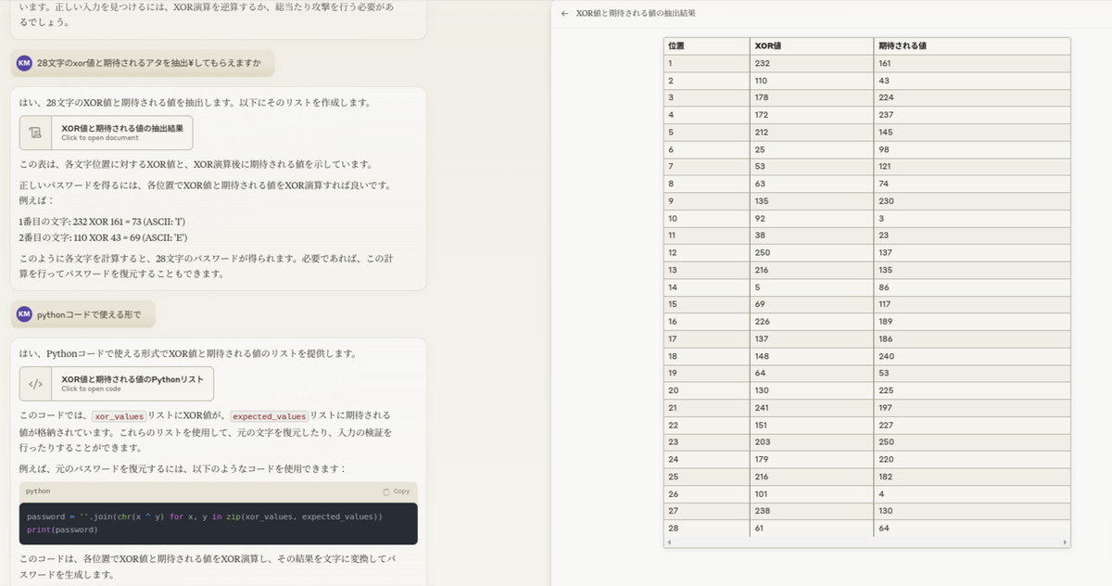Click expected value 161 in row 1

point(885,63)
